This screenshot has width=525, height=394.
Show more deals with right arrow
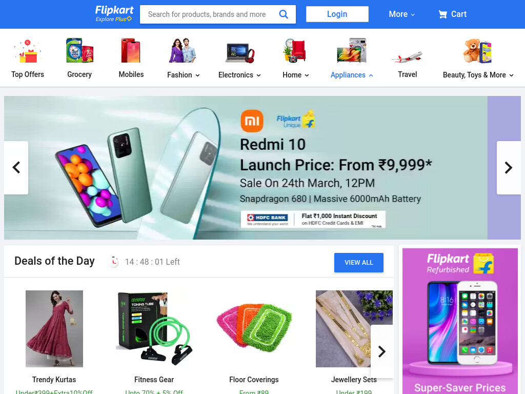pos(381,351)
